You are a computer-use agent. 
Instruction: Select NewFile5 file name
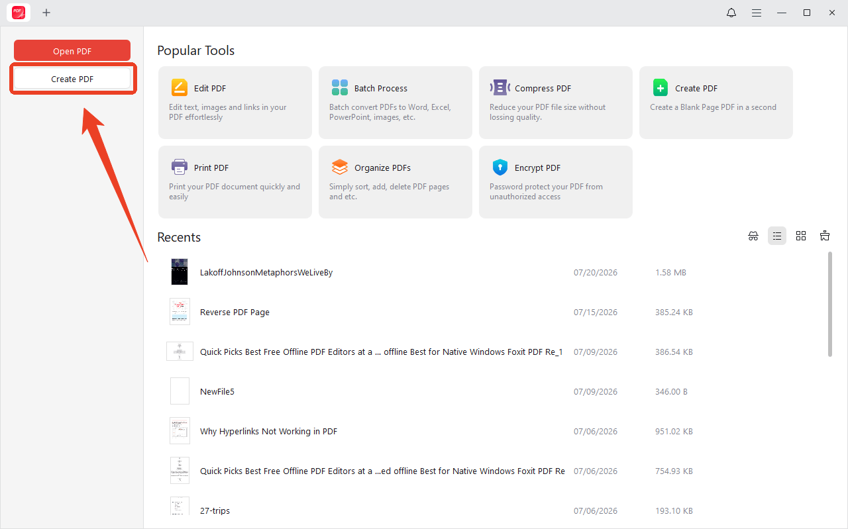coord(217,392)
